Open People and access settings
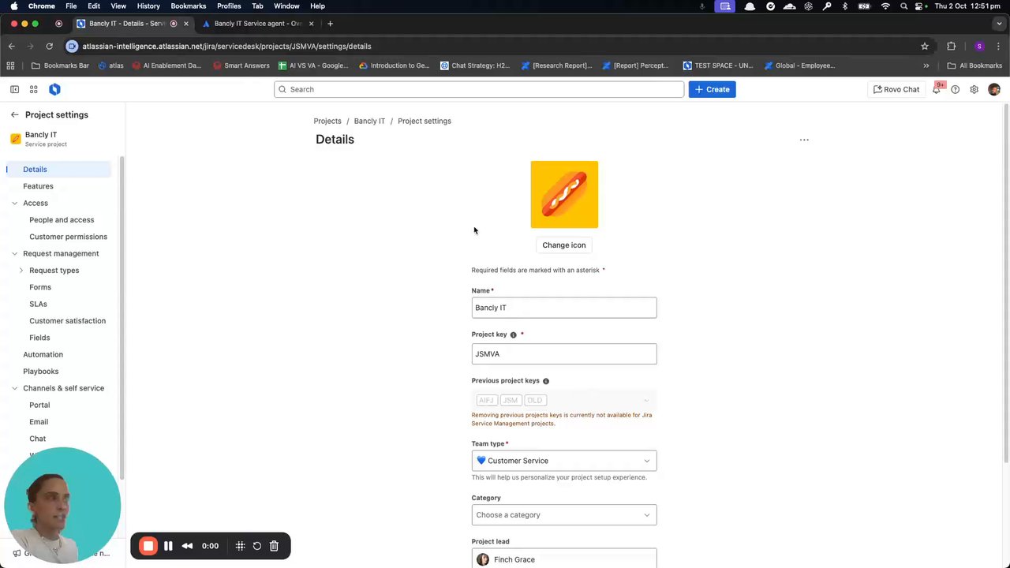 point(62,220)
